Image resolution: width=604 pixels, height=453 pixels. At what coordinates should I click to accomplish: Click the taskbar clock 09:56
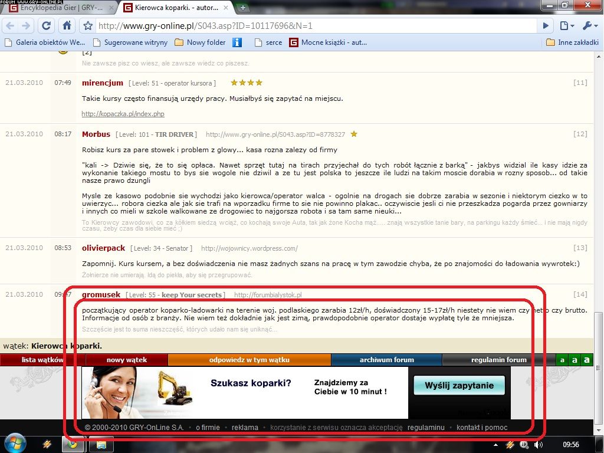click(x=571, y=445)
